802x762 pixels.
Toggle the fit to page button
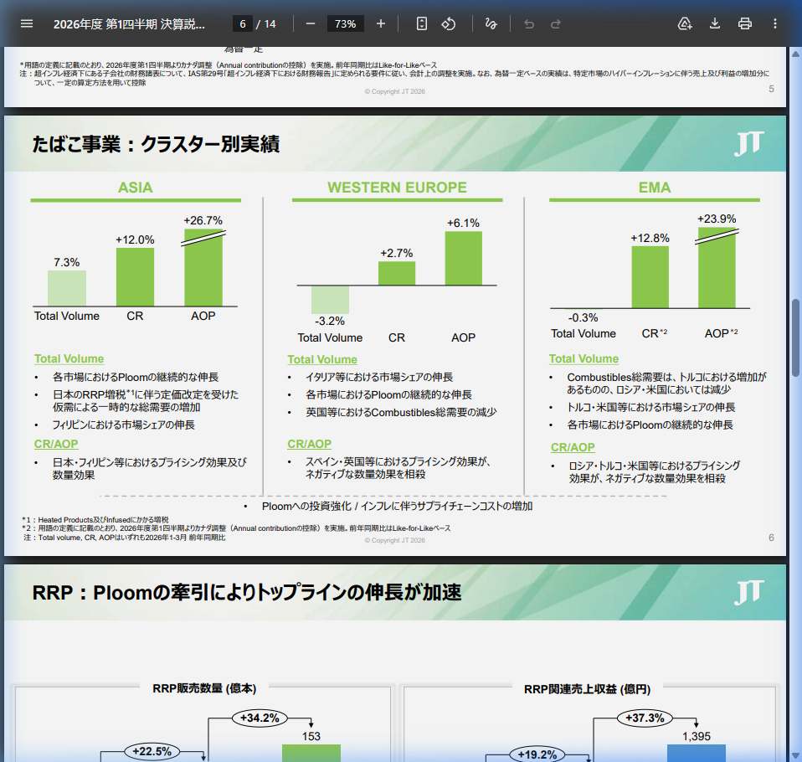421,23
